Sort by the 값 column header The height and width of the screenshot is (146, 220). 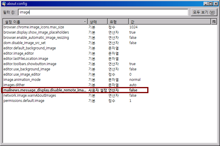170,22
